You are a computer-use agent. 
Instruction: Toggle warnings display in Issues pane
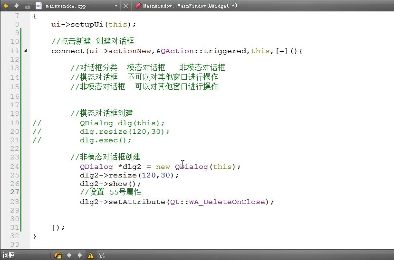(x=91, y=255)
